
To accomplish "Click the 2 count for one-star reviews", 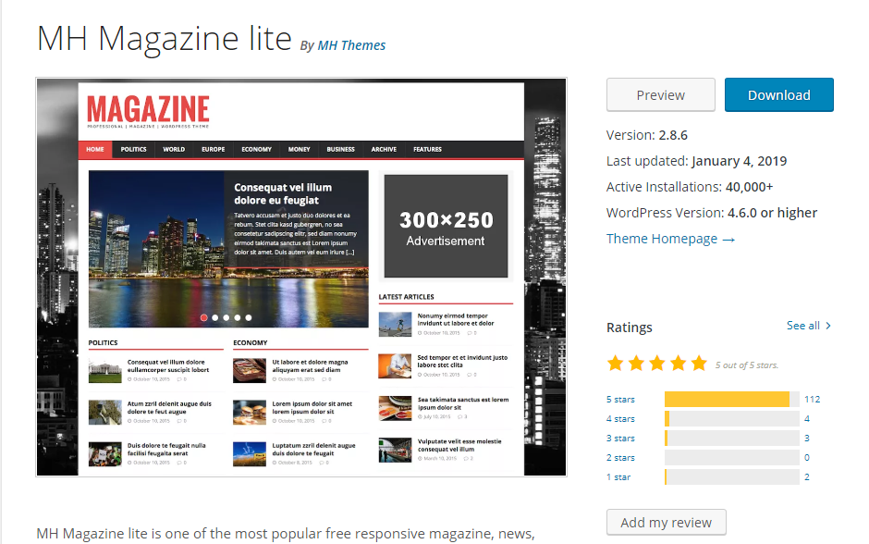I will [807, 476].
